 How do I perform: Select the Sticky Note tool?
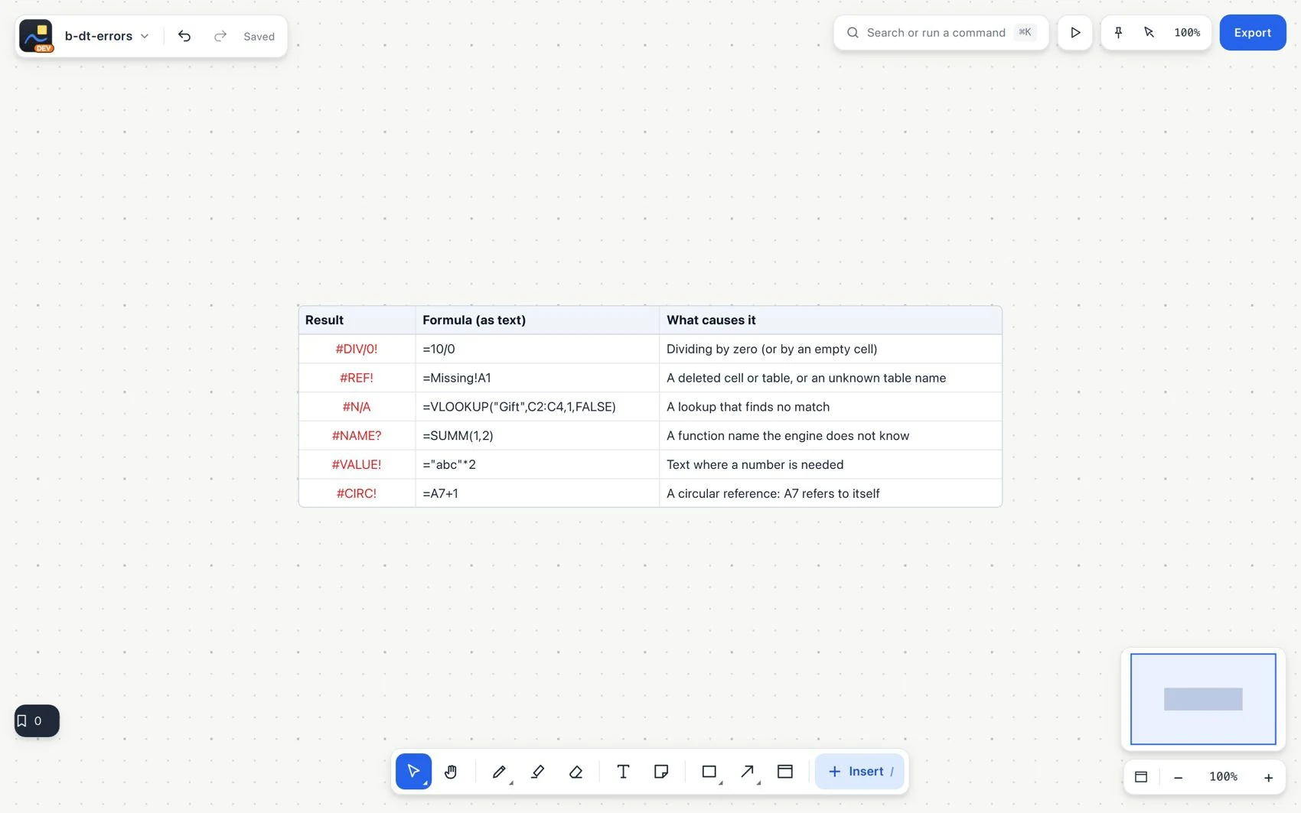point(661,771)
